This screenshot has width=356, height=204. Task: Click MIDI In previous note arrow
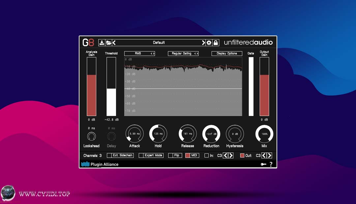coord(225,156)
